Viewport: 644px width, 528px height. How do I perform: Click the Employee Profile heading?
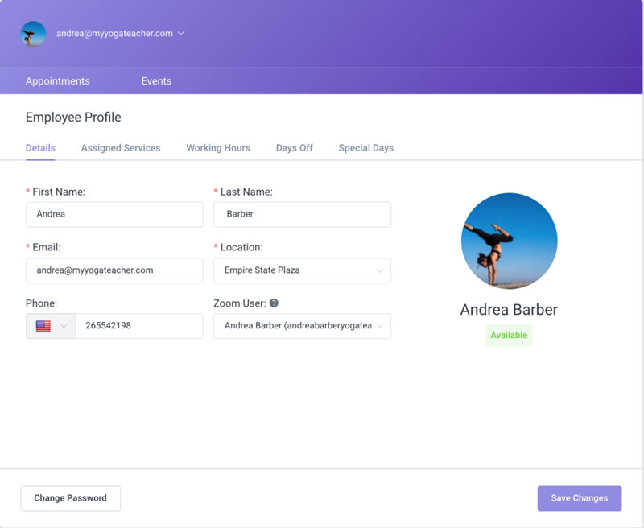[x=73, y=118]
